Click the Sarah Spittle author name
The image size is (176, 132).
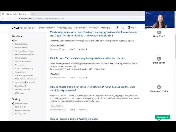point(159,63)
